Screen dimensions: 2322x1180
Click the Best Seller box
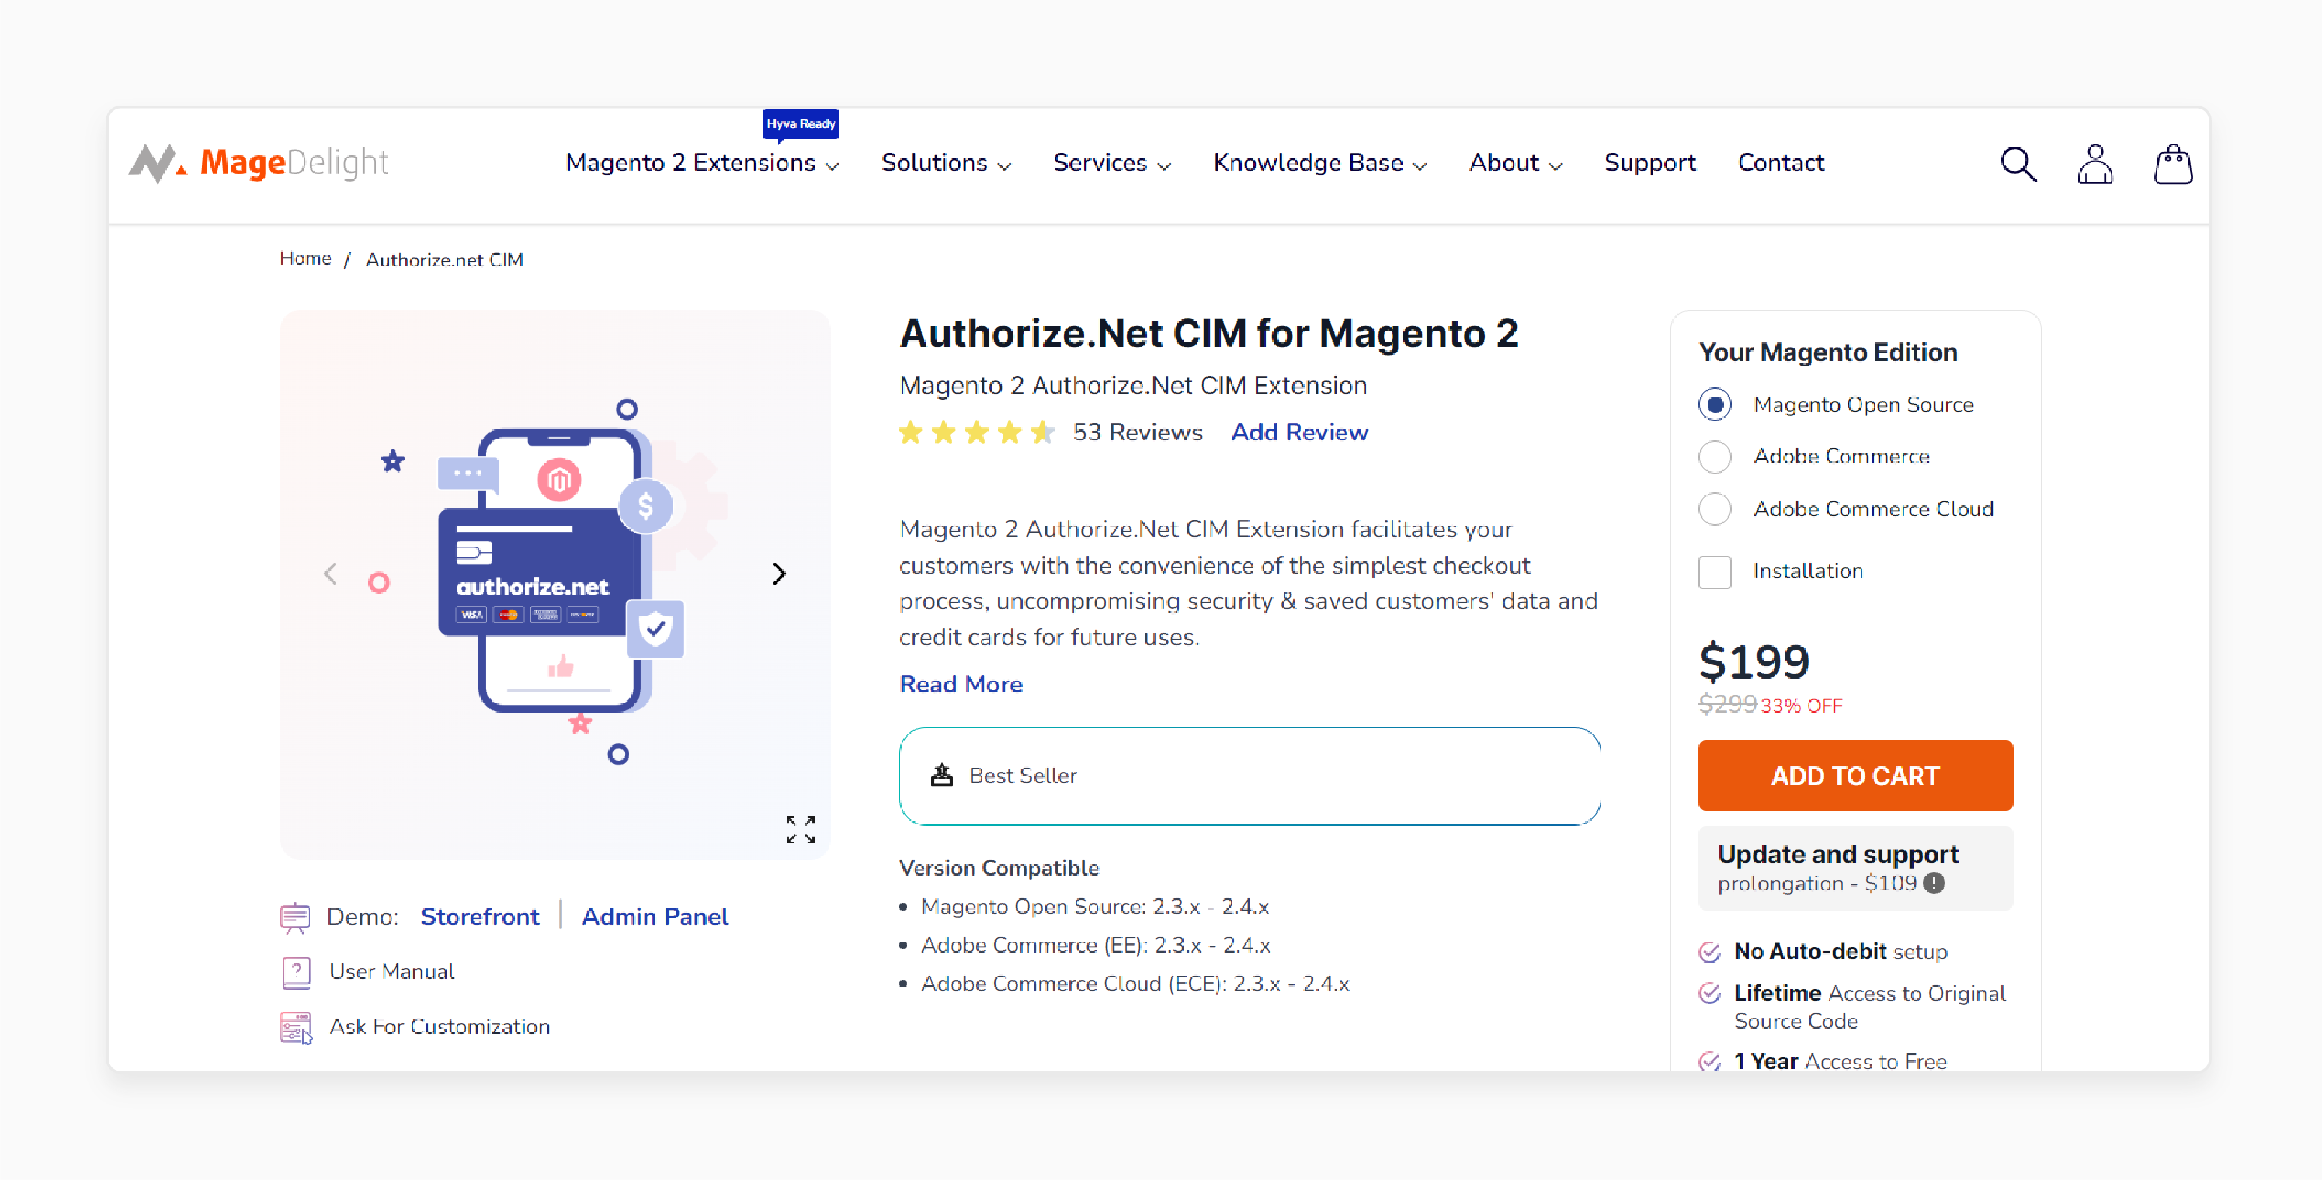pos(1250,776)
